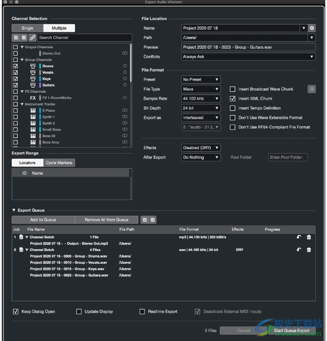Click the Guitars group channel mixer icon
Screen dimensions: 327x341
(x=33, y=85)
